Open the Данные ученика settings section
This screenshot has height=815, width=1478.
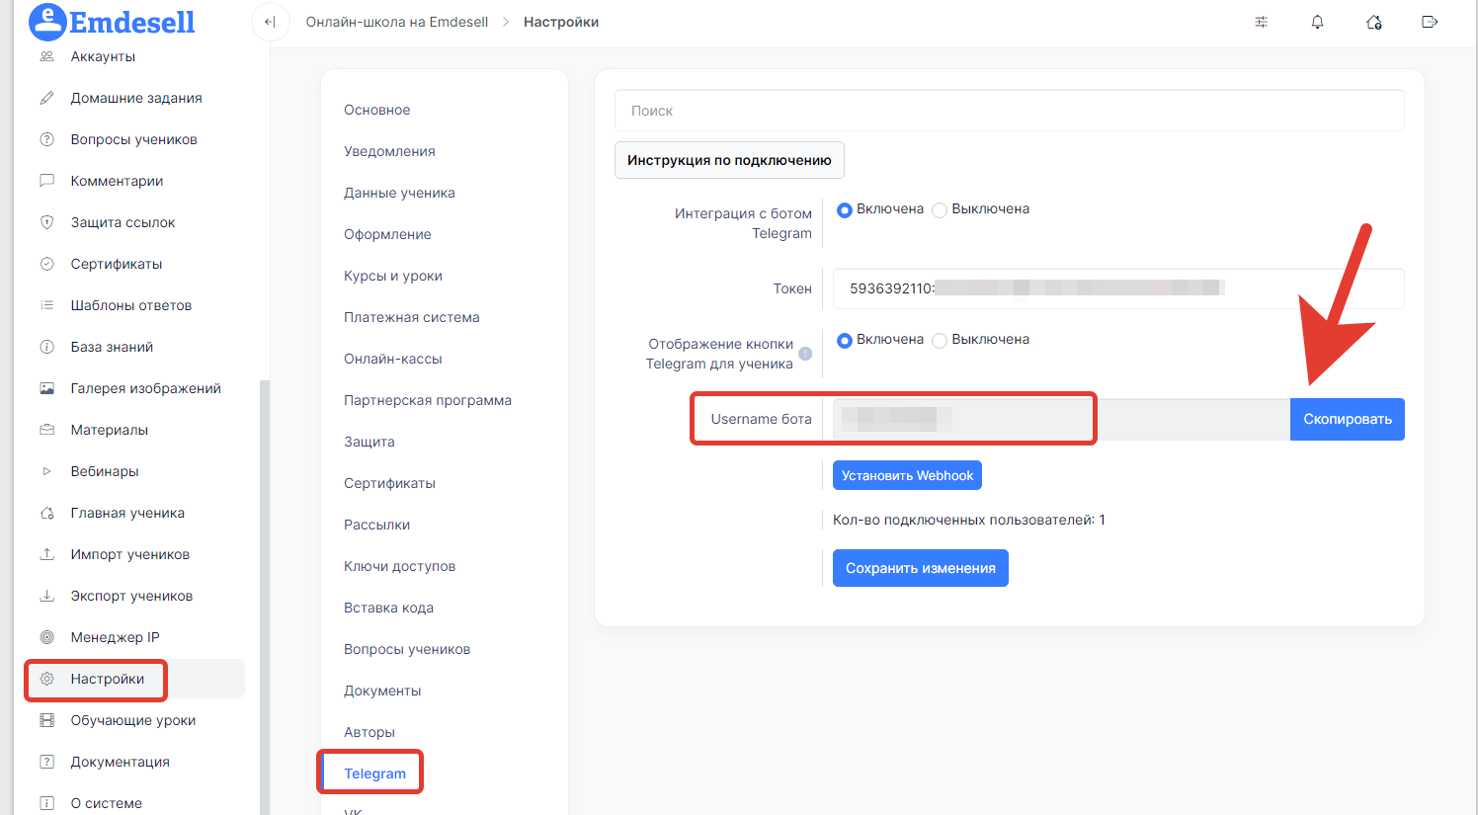399,193
